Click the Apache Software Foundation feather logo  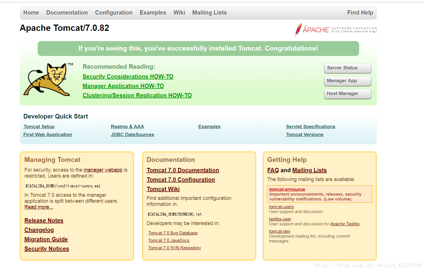click(x=336, y=30)
